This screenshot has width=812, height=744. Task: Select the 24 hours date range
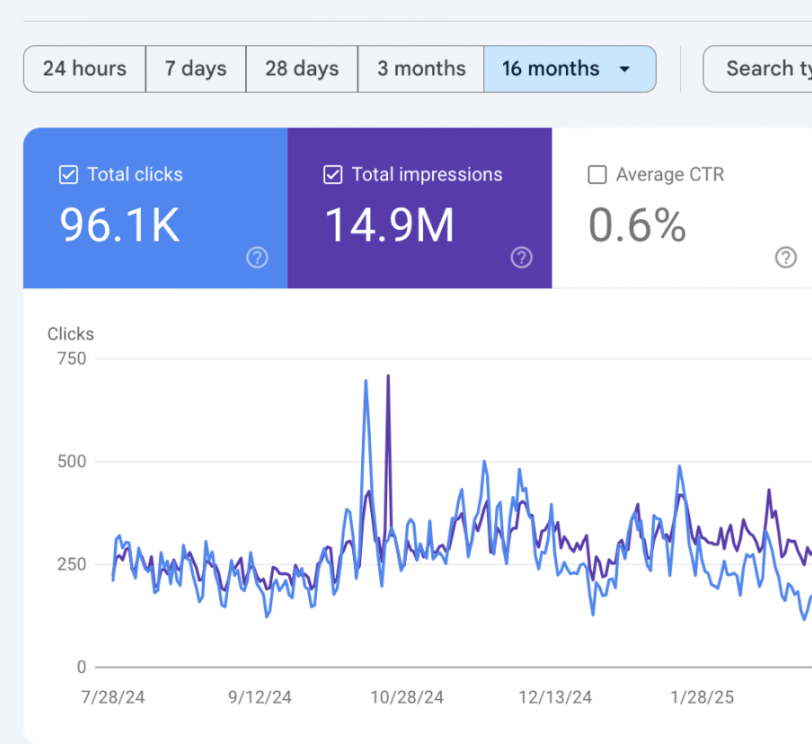point(84,69)
